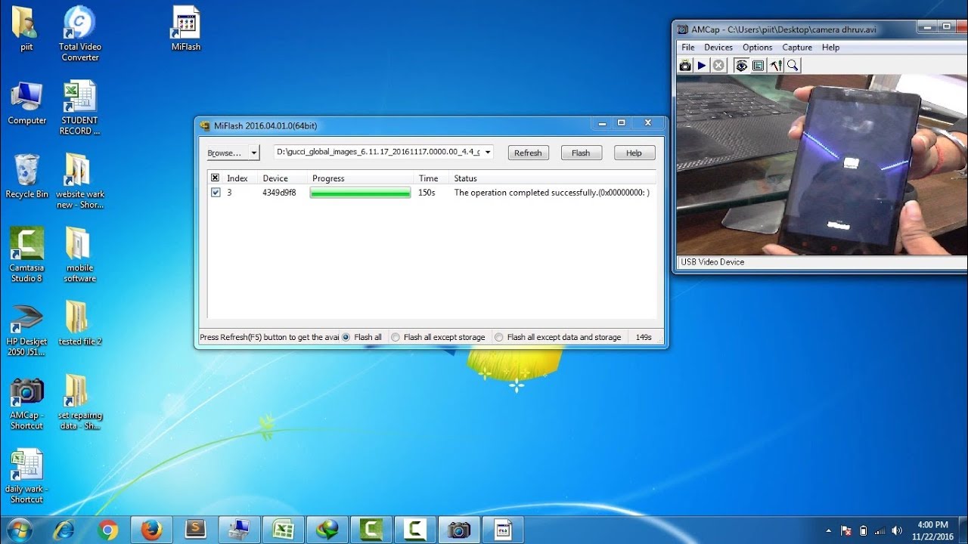
Task: Click the AMCap snapshot camera icon
Action: click(685, 66)
